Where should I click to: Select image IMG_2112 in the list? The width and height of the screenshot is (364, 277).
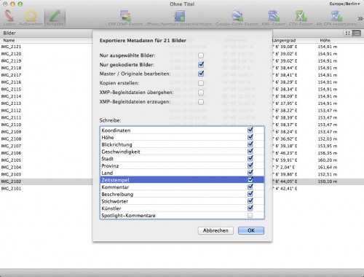point(11,110)
